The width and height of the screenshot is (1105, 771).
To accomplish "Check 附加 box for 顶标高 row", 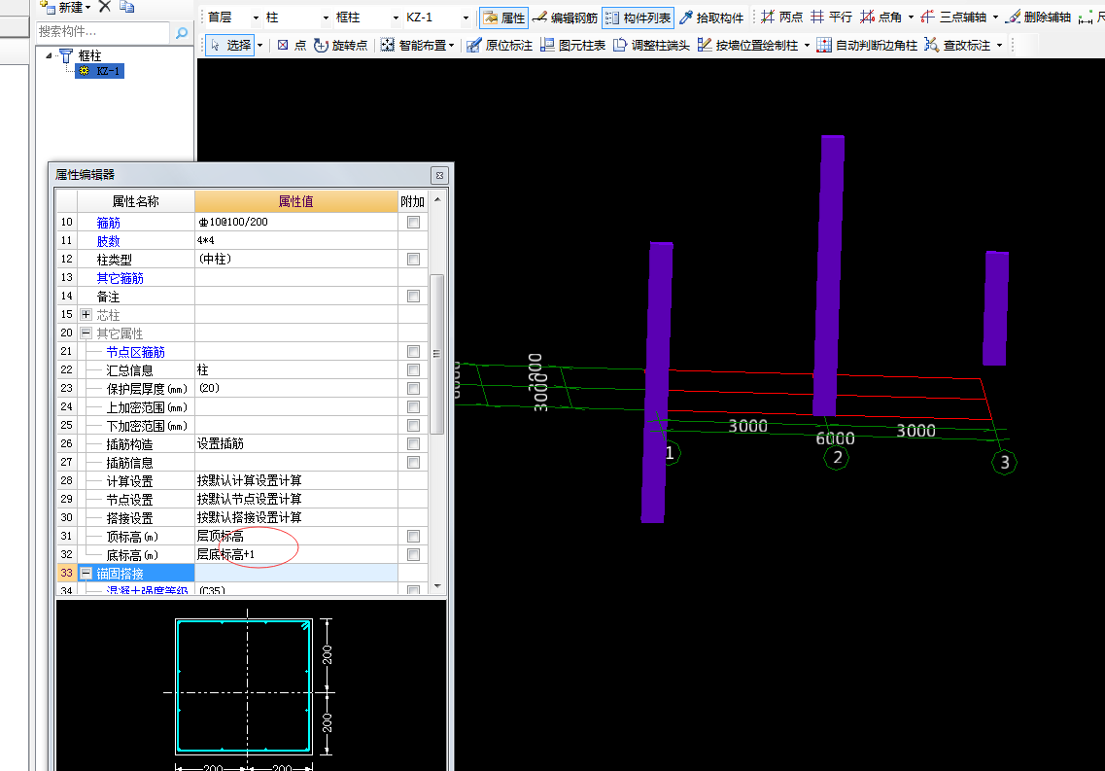I will point(414,537).
